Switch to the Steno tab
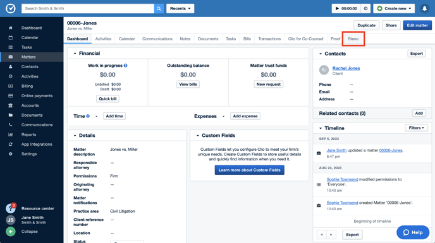The width and height of the screenshot is (435, 243). tap(353, 39)
